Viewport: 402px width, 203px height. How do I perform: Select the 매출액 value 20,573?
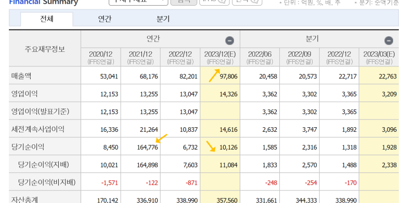[x=308, y=76]
